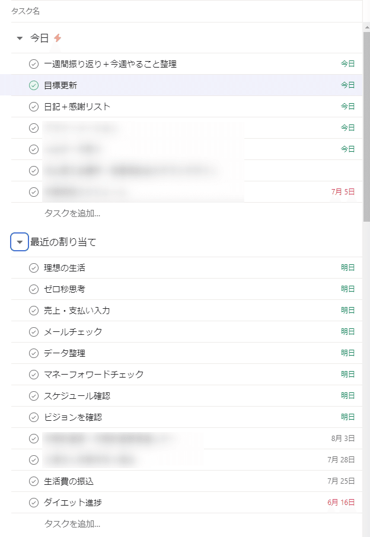Complete the 日記＋感謝リスト task
370x537 pixels.
point(34,107)
